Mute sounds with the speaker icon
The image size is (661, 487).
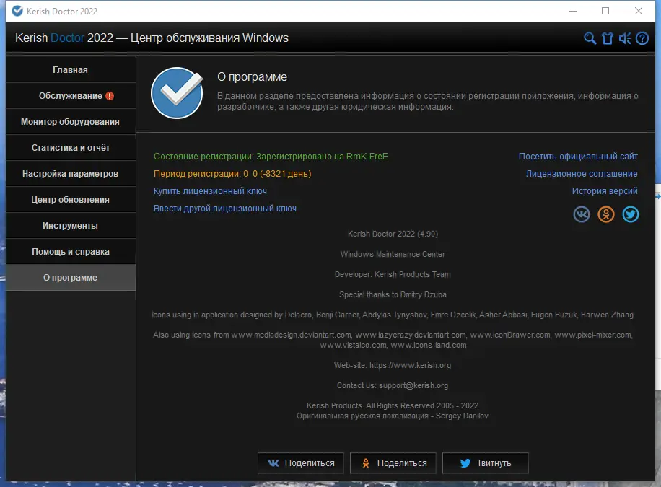(x=625, y=38)
